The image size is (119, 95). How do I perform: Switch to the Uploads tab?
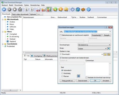tap(33, 14)
